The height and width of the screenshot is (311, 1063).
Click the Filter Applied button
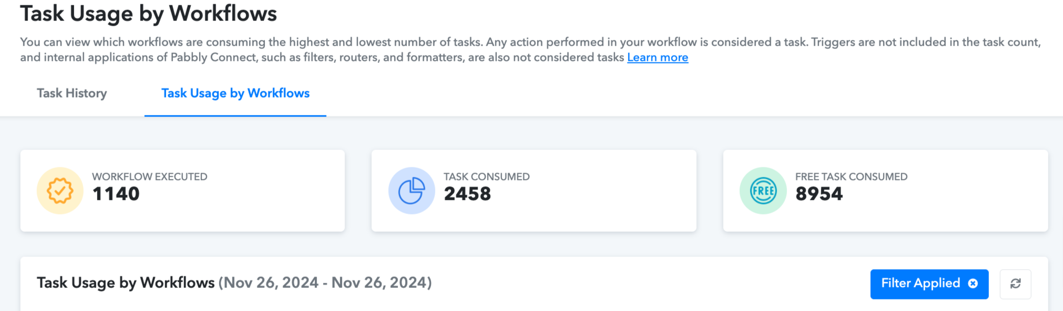(929, 284)
